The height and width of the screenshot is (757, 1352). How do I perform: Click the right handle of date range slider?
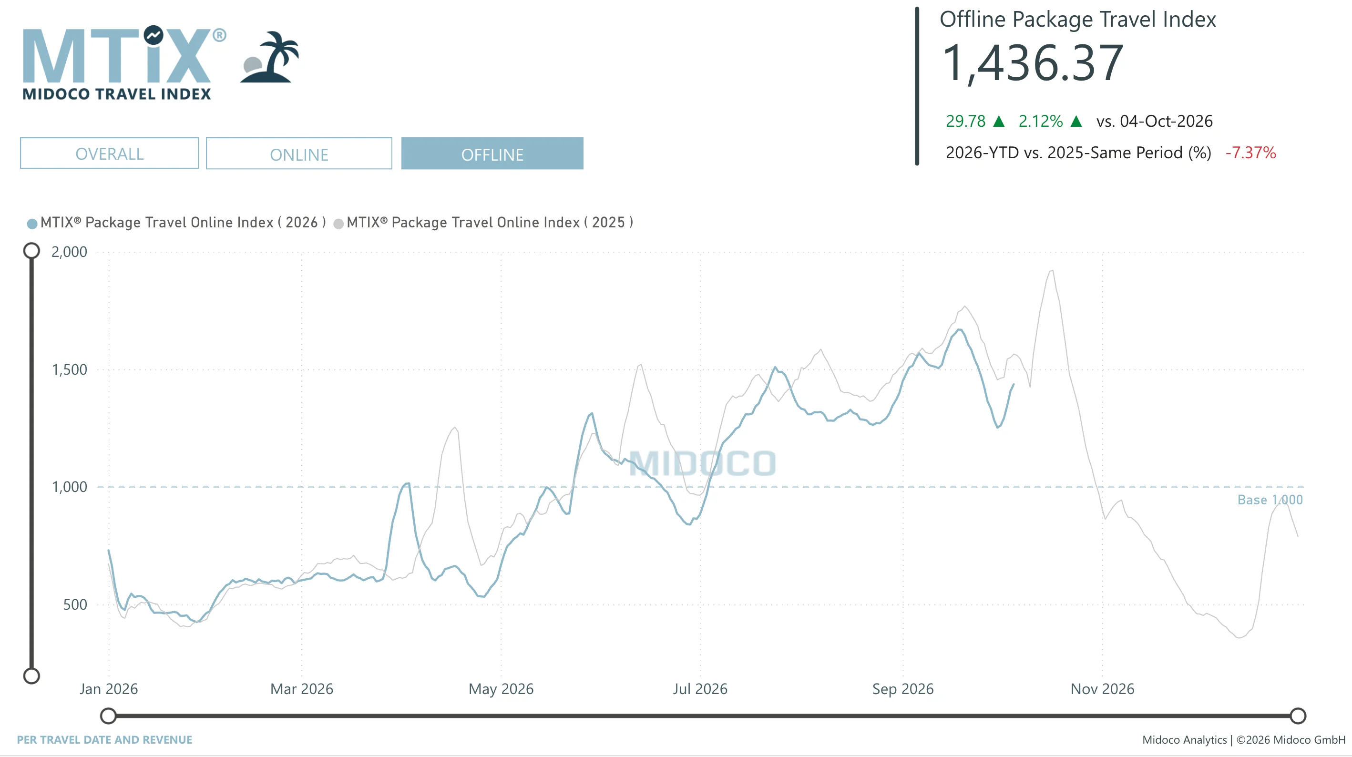point(1298,716)
